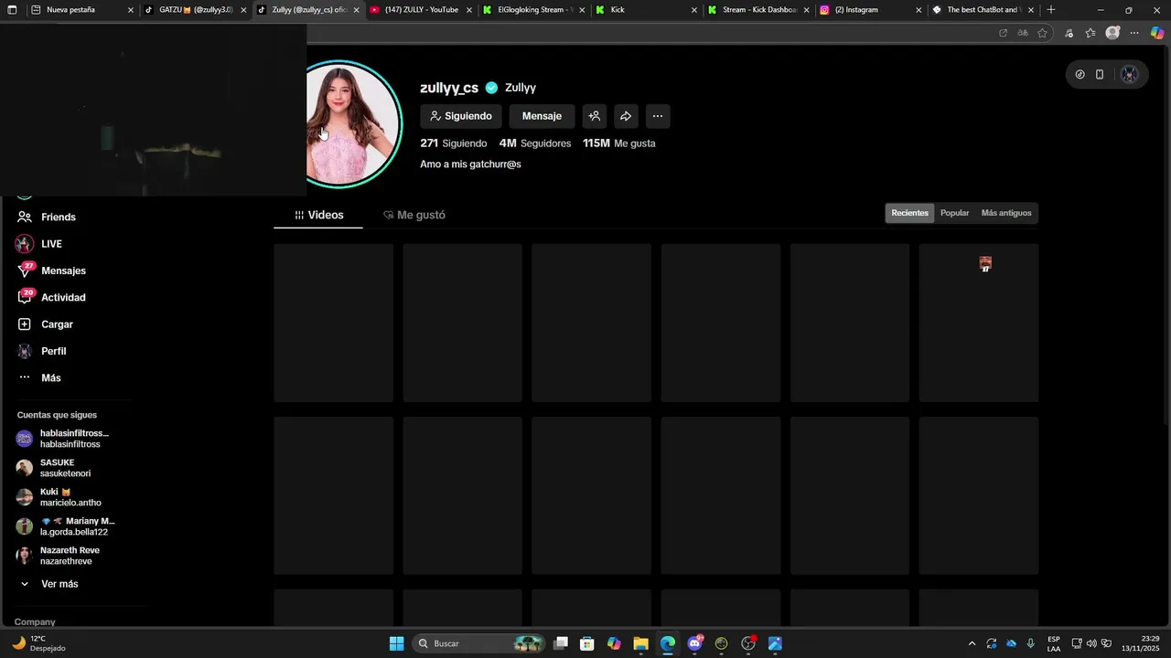
Task: Switch to the Videos tab
Action: pyautogui.click(x=318, y=215)
